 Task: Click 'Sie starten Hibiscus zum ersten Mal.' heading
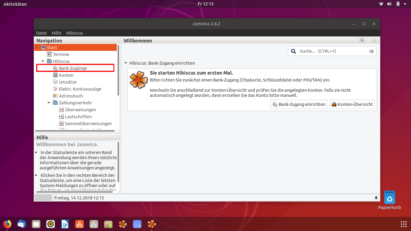click(191, 73)
